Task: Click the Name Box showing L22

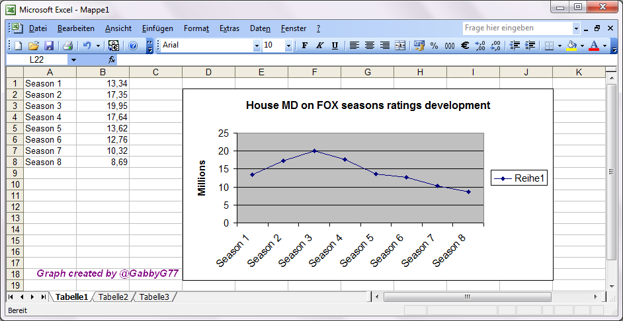Action: [x=38, y=60]
